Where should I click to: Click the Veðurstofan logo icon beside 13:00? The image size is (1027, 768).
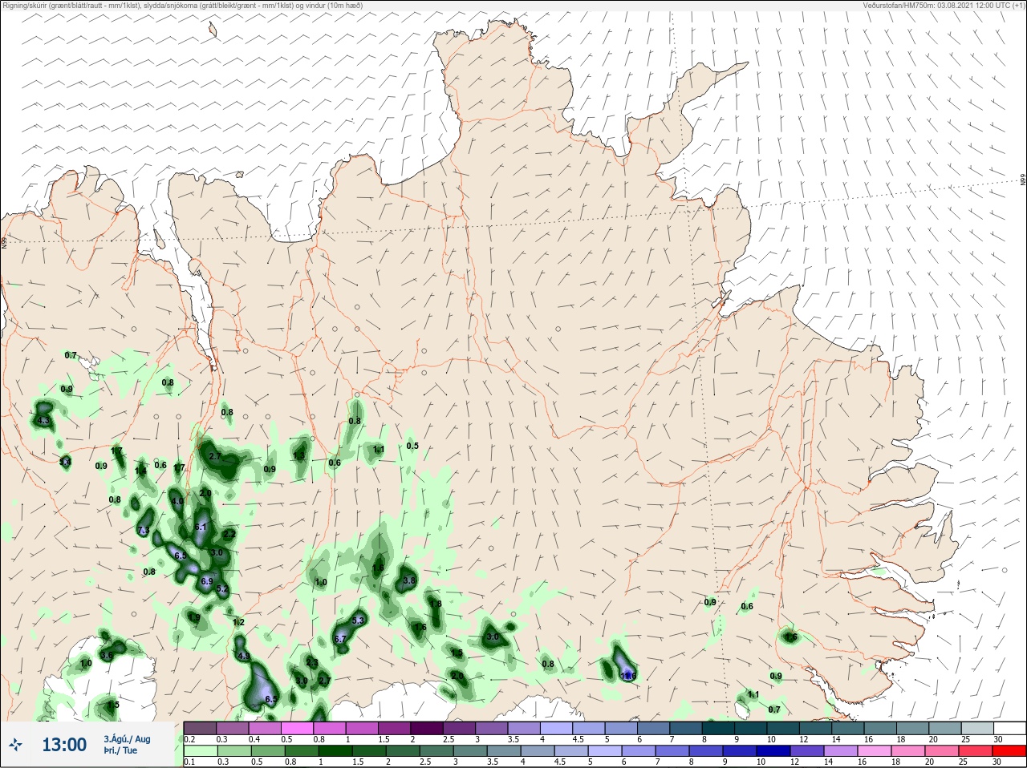15,745
